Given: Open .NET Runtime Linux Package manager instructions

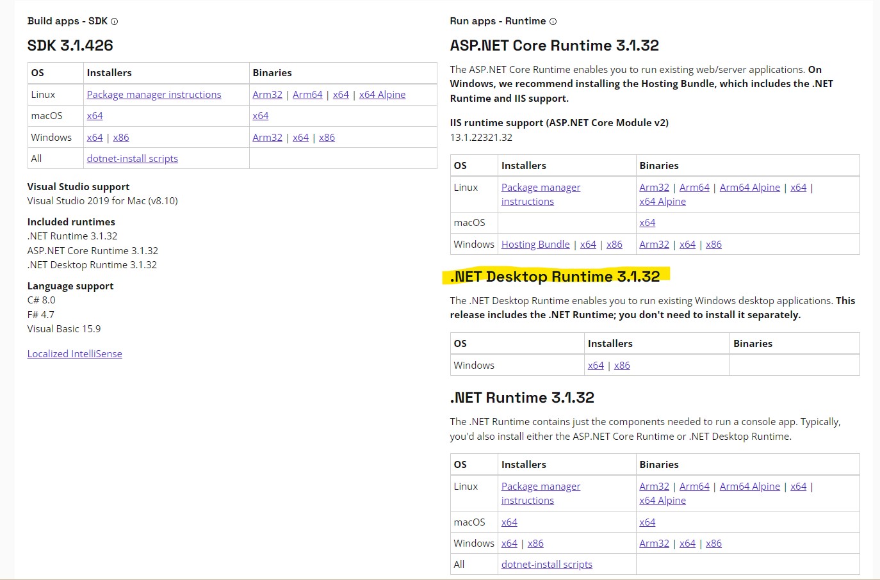Looking at the screenshot, I should click(541, 494).
